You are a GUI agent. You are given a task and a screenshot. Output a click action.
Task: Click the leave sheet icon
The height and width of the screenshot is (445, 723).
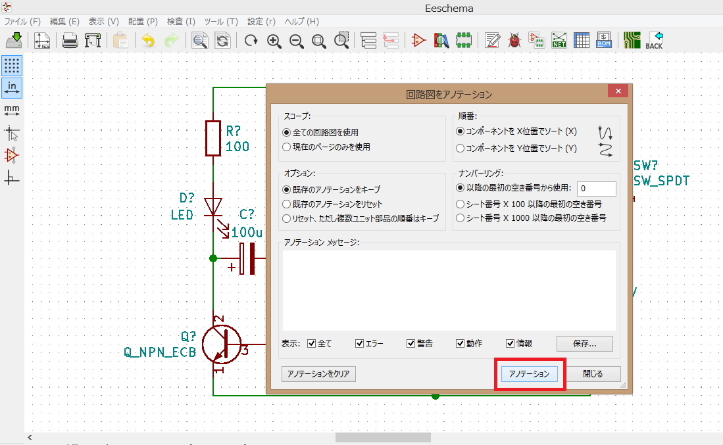pyautogui.click(x=391, y=41)
